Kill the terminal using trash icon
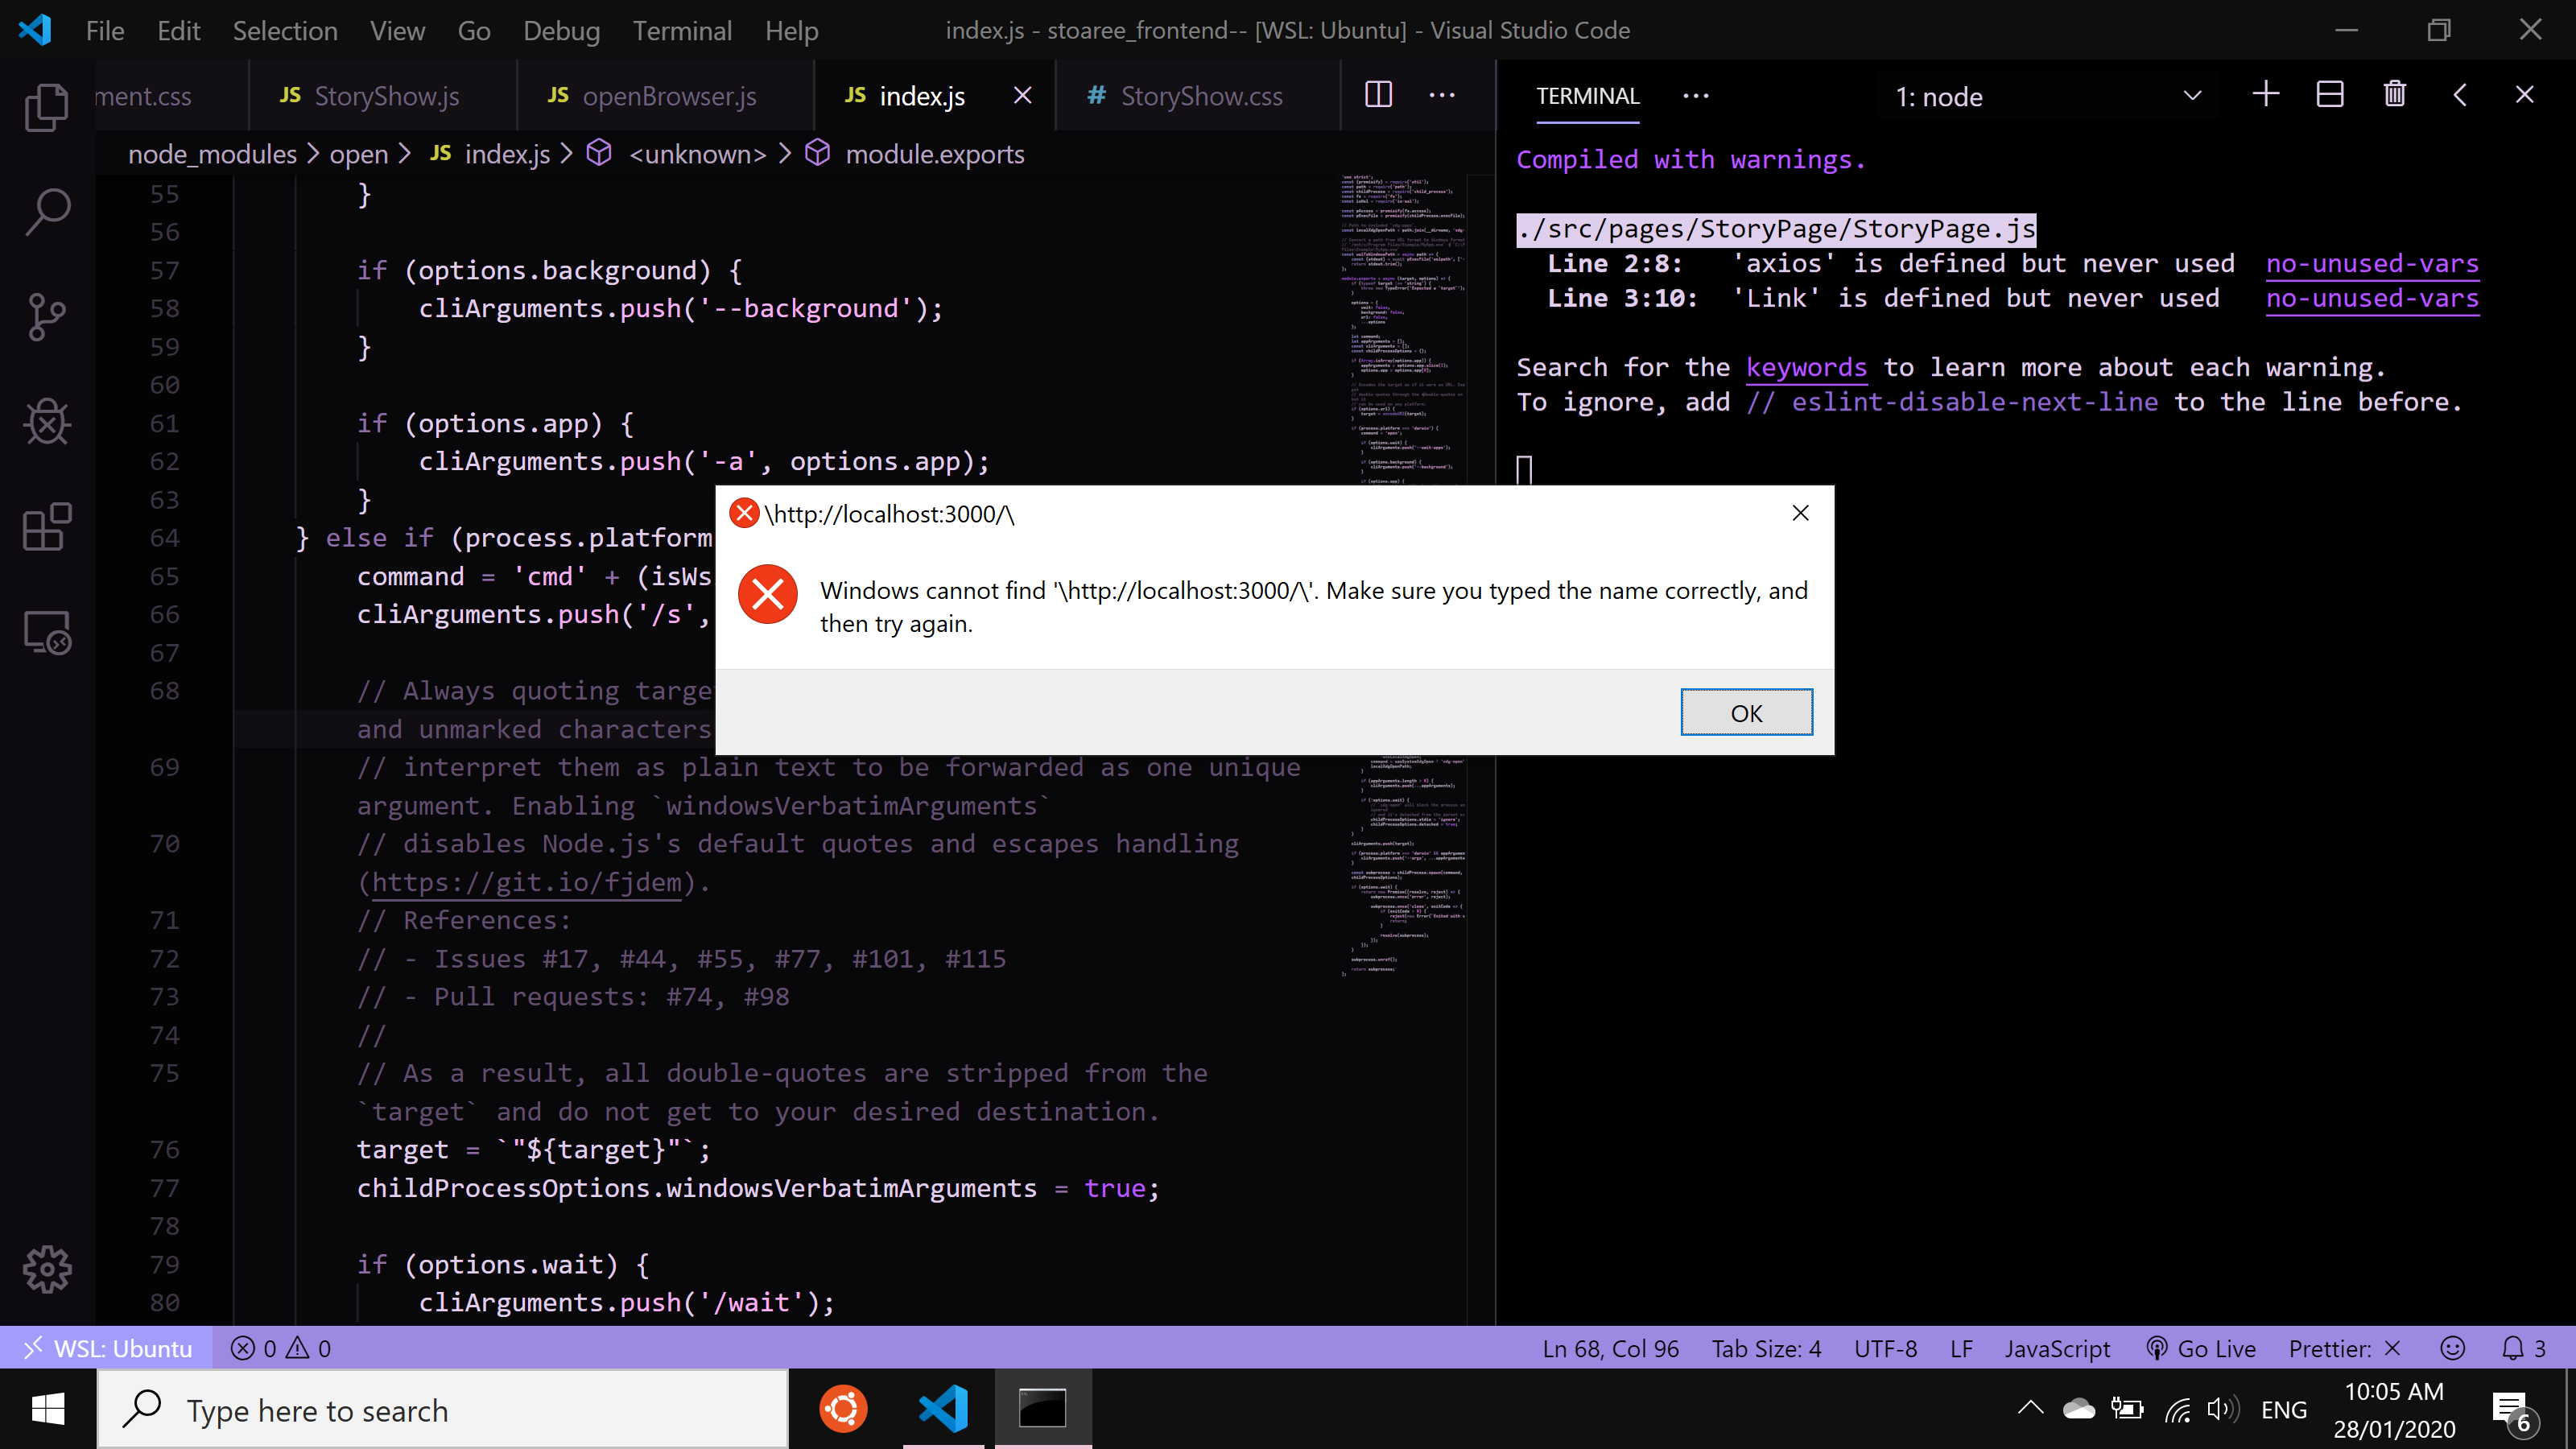2576x1449 pixels. coord(2394,94)
